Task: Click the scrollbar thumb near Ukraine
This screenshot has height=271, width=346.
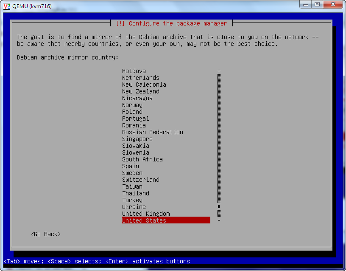Action: (x=219, y=207)
